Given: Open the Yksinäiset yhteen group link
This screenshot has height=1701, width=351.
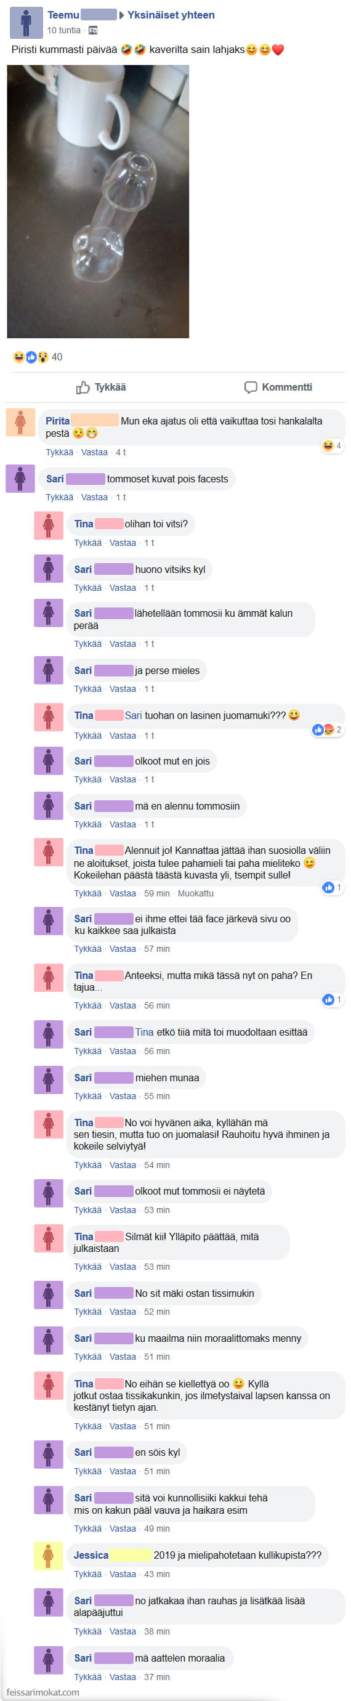Looking at the screenshot, I should pyautogui.click(x=171, y=15).
